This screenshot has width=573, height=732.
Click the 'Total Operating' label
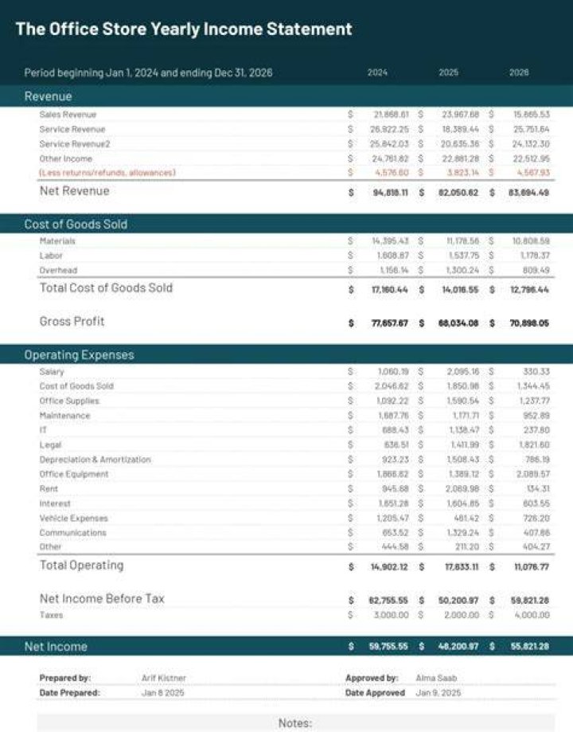click(x=82, y=566)
